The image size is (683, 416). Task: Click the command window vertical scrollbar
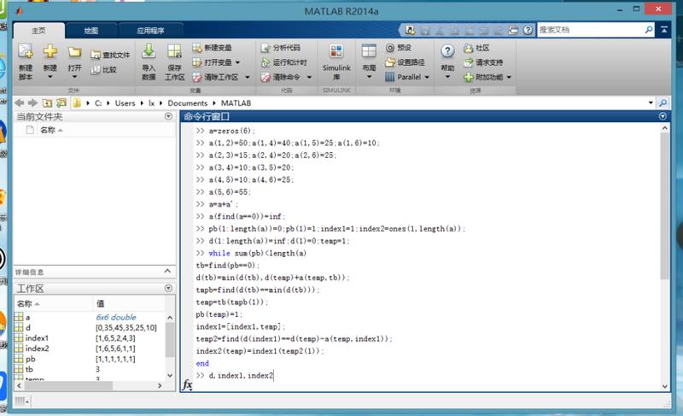[x=664, y=205]
